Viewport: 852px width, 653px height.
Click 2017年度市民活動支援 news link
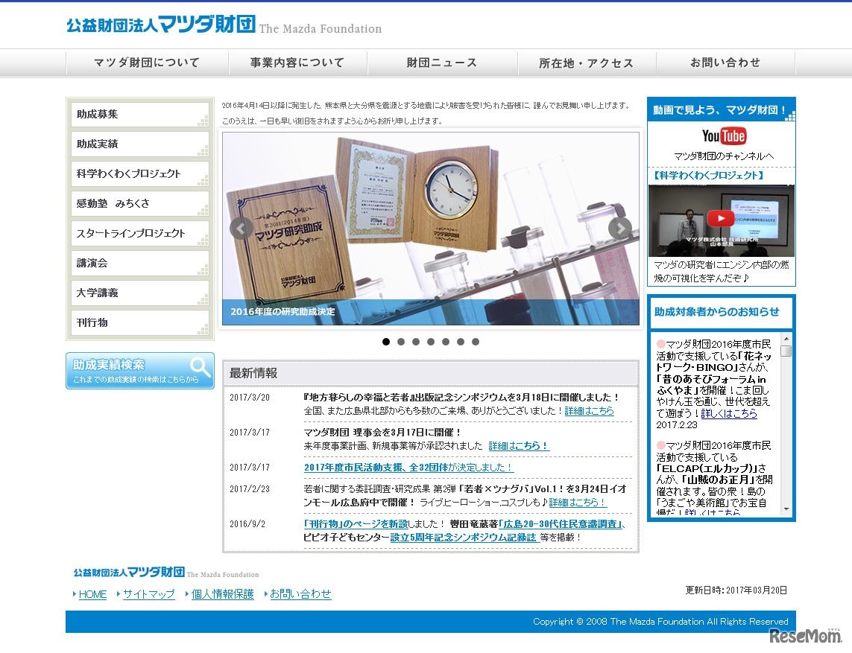pos(408,468)
